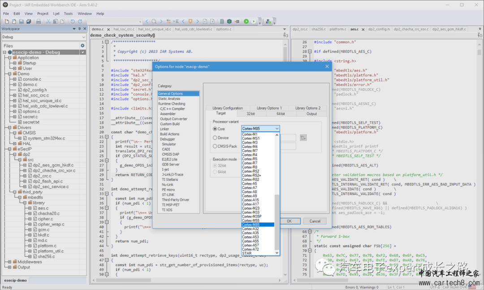Click the horizontal scrollbar under demo.c editor
484x290 pixels.
click(x=124, y=281)
